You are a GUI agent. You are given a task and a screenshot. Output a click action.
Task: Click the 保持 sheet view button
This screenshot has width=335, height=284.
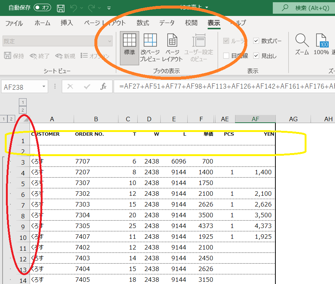tap(14, 56)
